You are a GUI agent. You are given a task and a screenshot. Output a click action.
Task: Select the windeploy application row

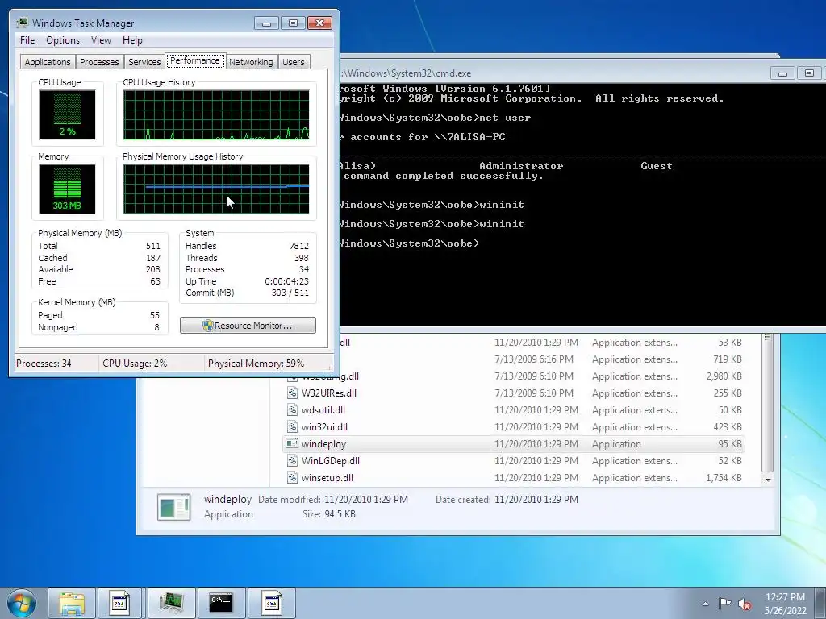[x=514, y=444]
